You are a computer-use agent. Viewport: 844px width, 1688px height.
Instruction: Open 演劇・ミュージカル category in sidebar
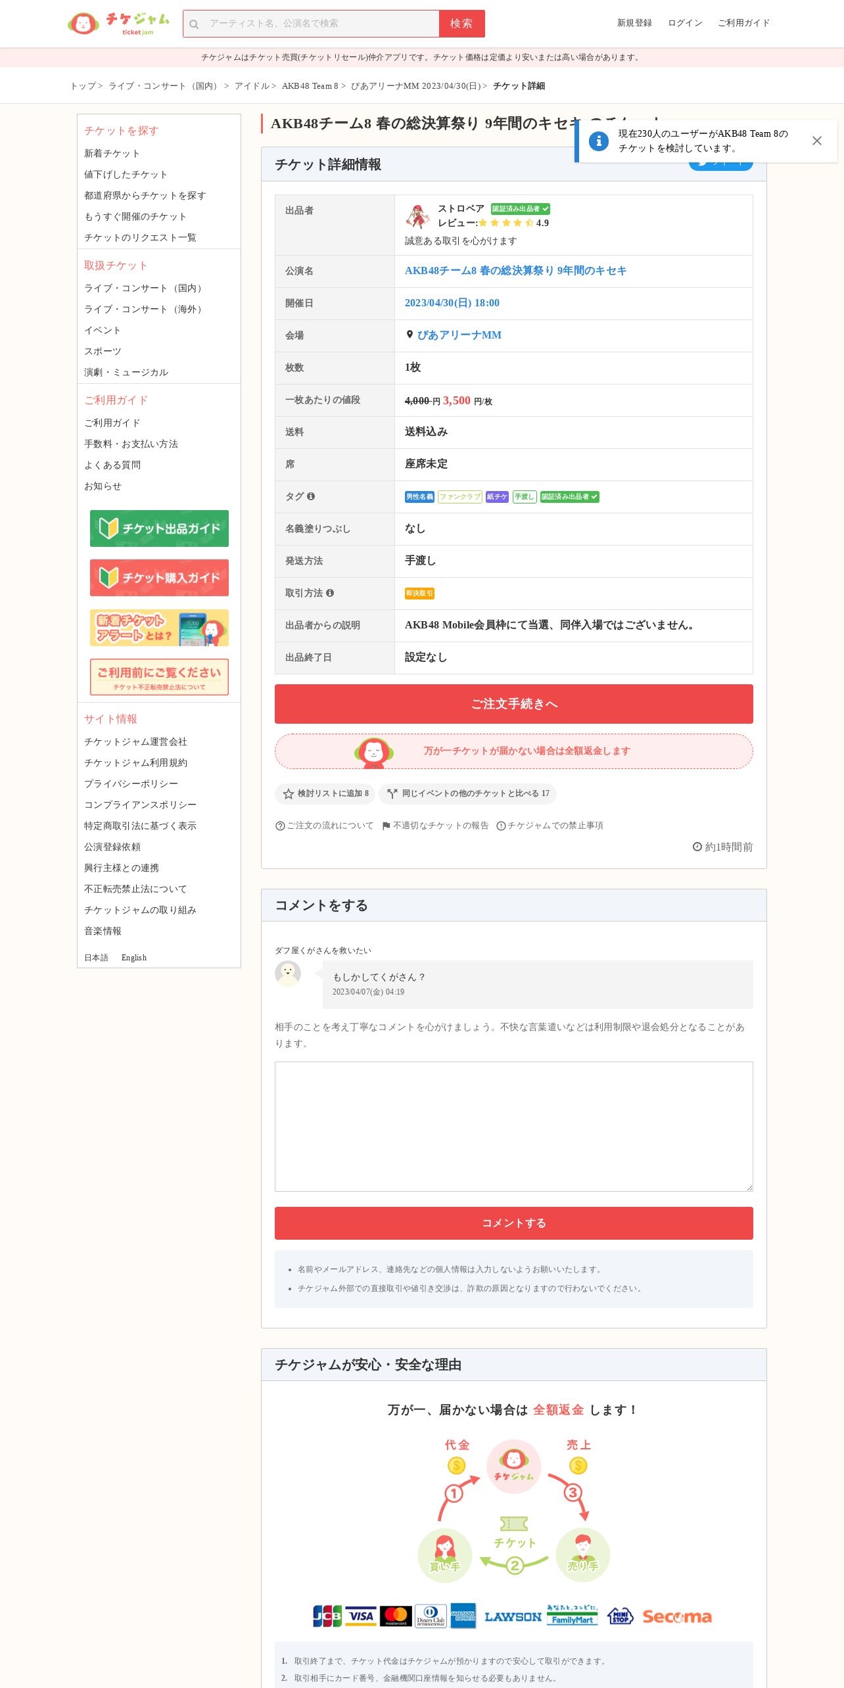(x=126, y=372)
